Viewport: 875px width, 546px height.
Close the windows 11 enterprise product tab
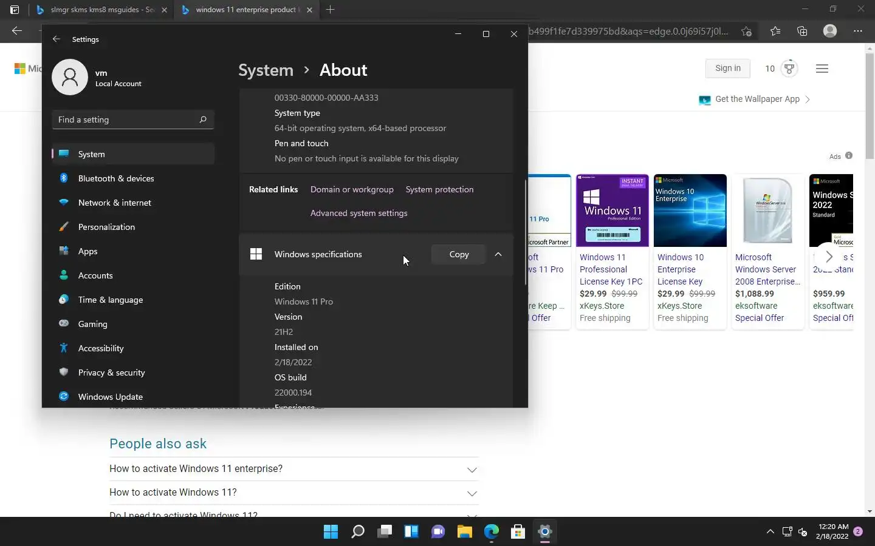(309, 10)
